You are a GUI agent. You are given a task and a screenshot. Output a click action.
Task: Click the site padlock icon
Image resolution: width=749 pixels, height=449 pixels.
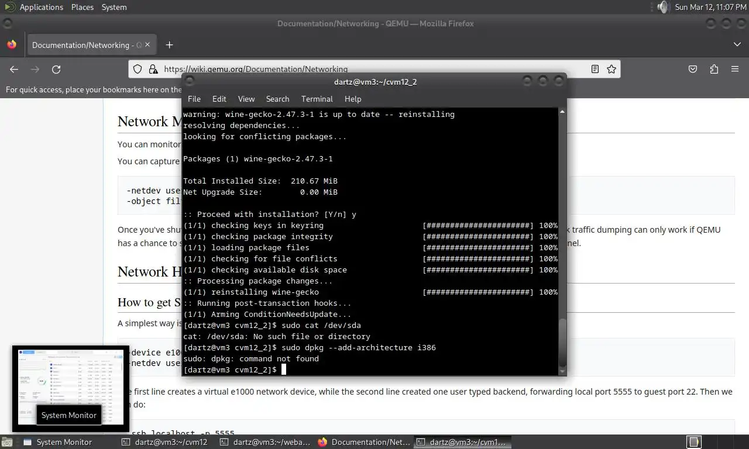(x=153, y=69)
